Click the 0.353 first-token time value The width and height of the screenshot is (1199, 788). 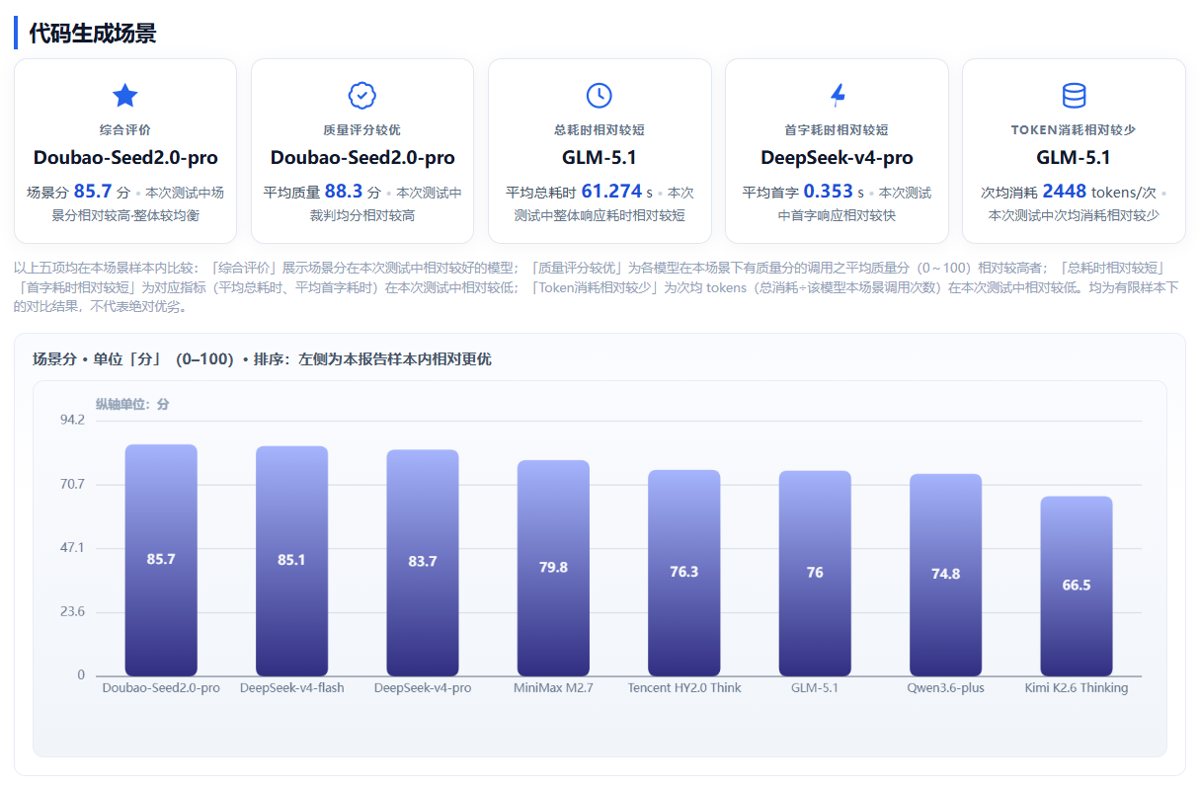click(x=828, y=192)
